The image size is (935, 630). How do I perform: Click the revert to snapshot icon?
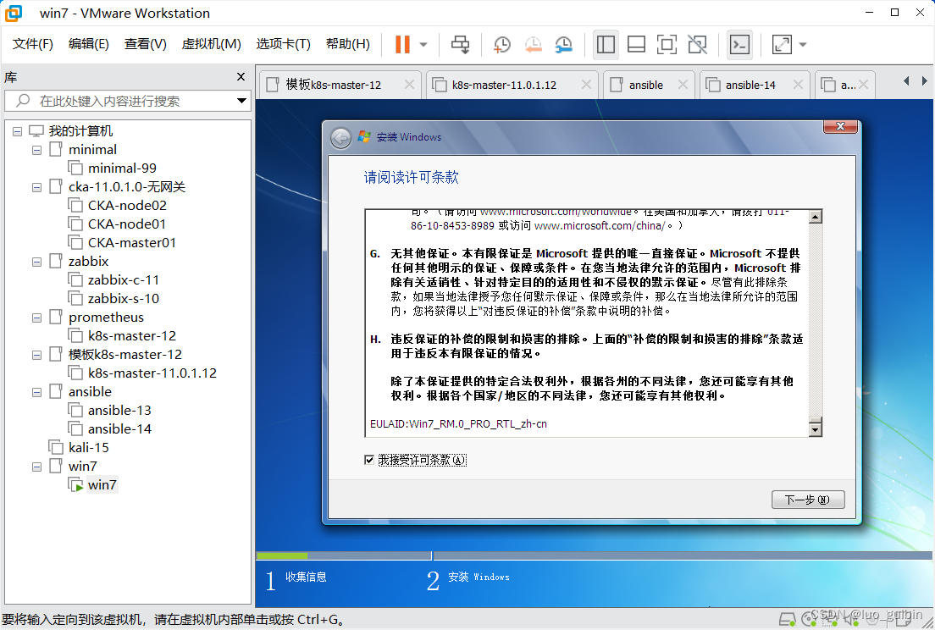(x=533, y=45)
